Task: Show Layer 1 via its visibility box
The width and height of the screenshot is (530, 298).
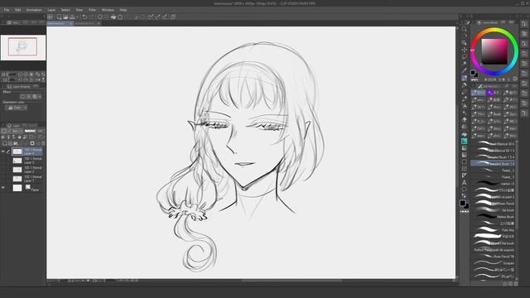Action: coord(3,179)
